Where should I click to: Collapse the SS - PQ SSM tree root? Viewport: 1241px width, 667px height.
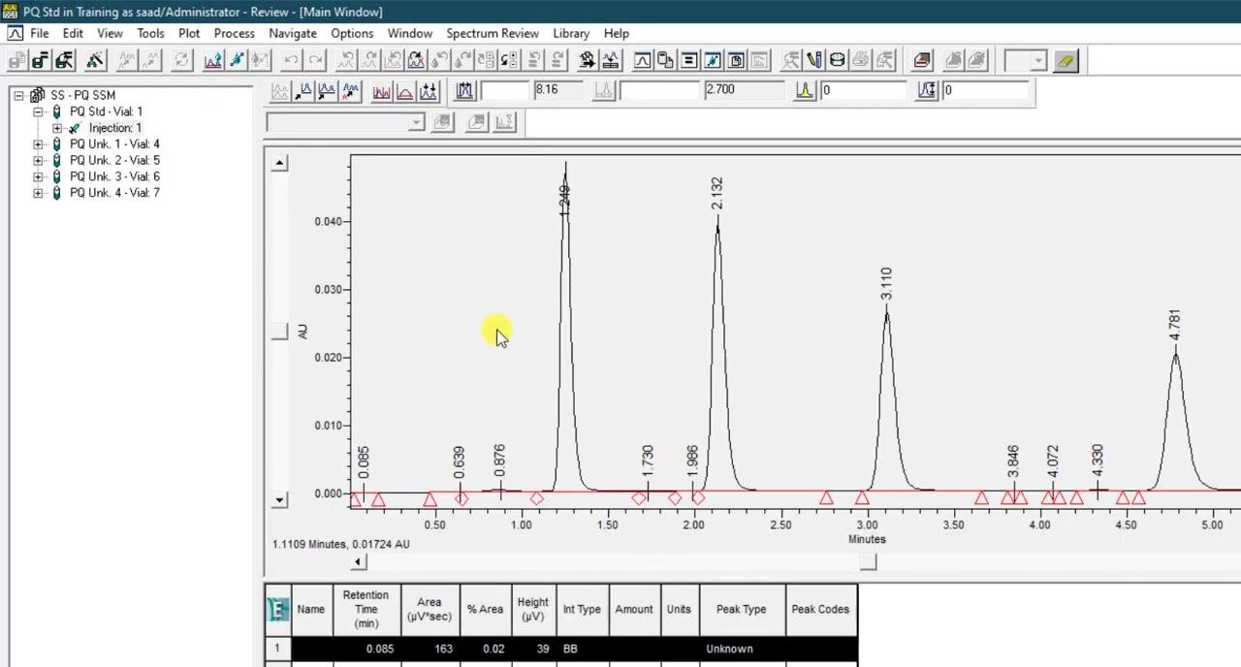18,95
